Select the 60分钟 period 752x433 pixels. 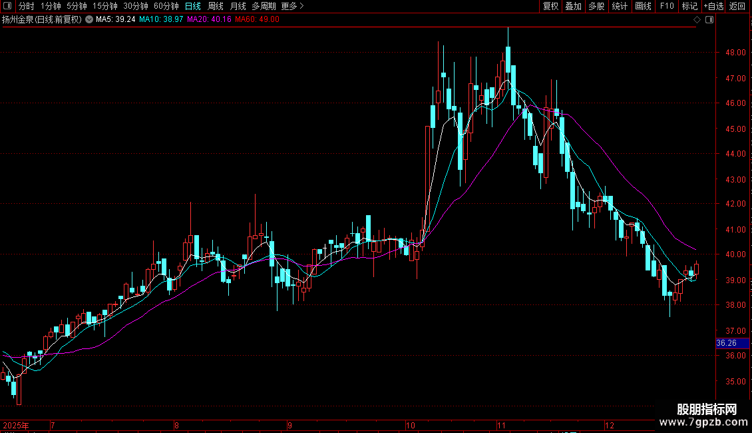tap(166, 6)
